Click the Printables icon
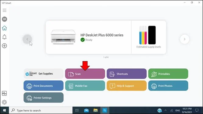This screenshot has height=114, width=203. pyautogui.click(x=154, y=74)
